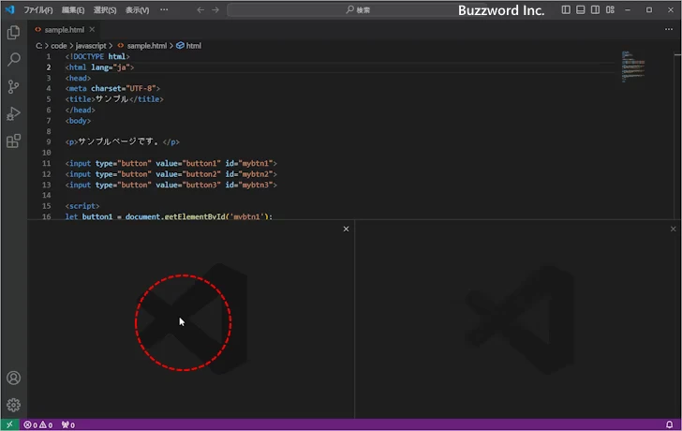Toggle the bottom panel layout button
This screenshot has width=682, height=431.
[x=581, y=9]
